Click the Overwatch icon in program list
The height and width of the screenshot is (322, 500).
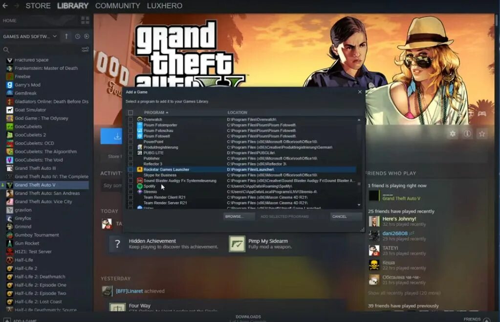[x=140, y=119]
